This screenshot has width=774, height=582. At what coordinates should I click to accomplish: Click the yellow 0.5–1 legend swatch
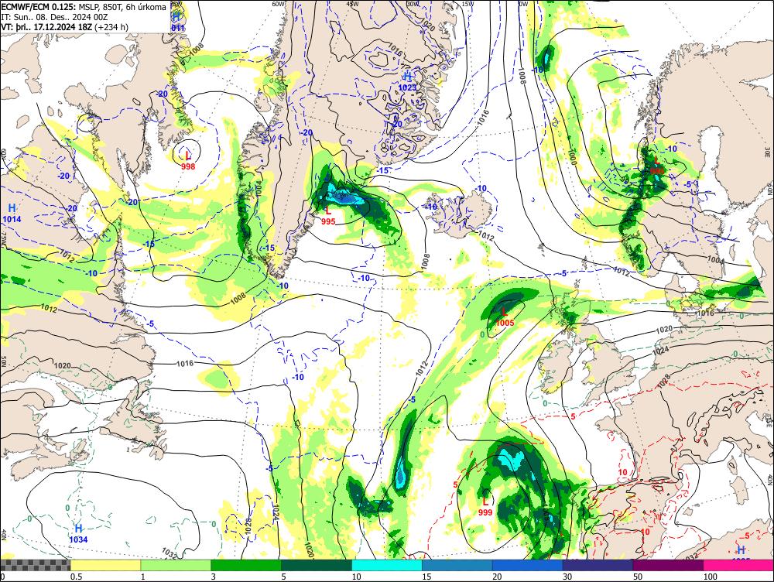[x=105, y=565]
